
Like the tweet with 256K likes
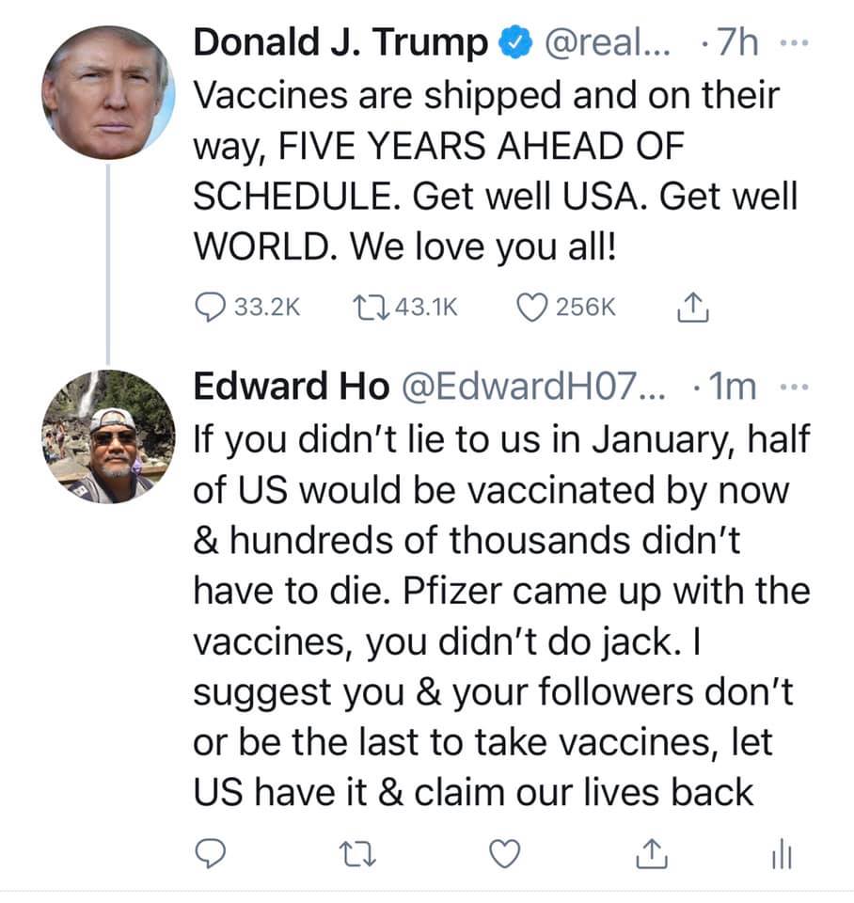532,307
